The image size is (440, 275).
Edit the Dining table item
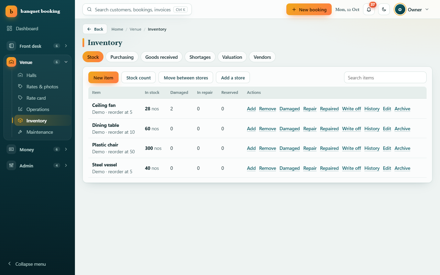pyautogui.click(x=387, y=129)
